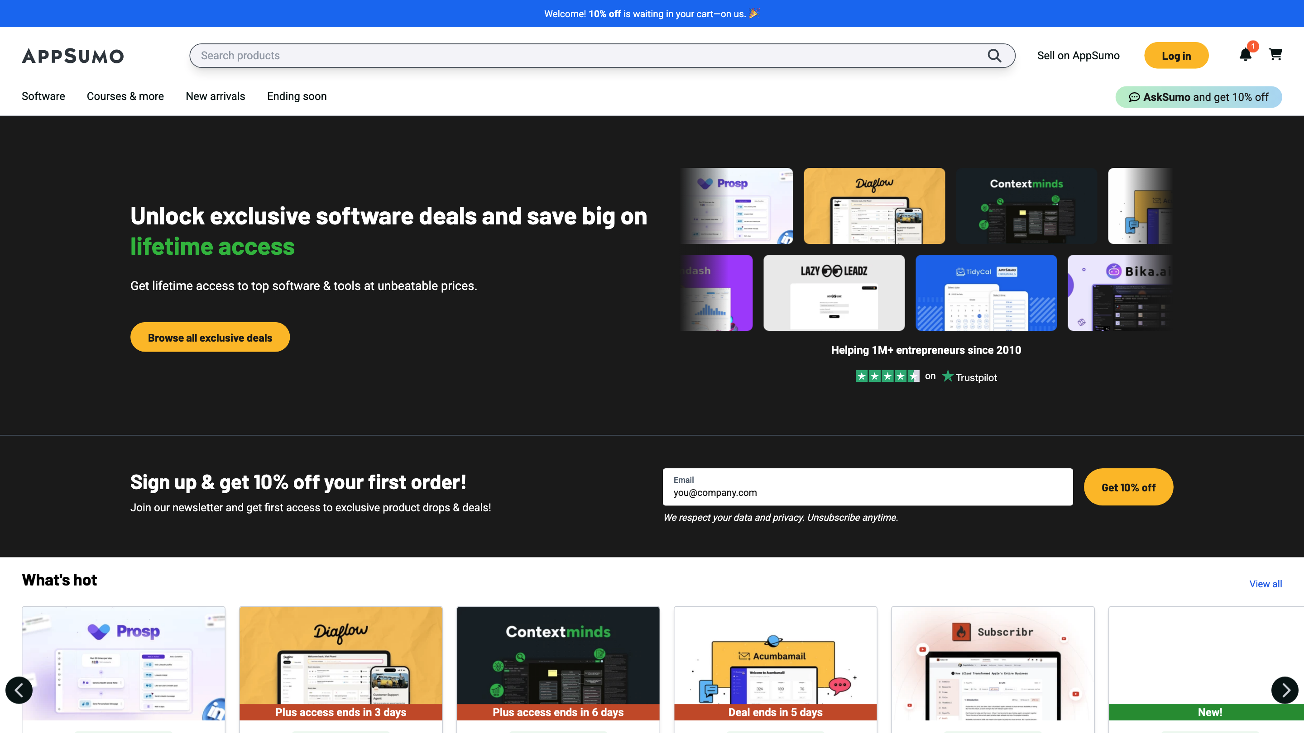
Task: Click previous carousel arrow
Action: tap(19, 690)
